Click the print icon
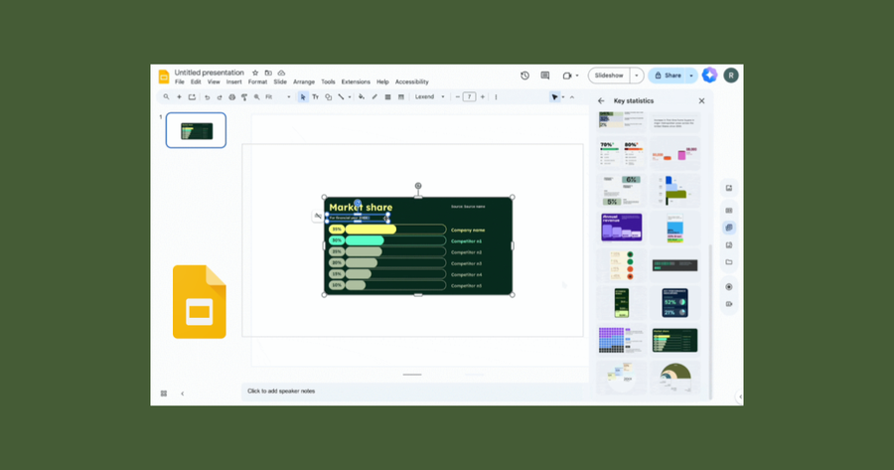Screen dimensions: 894x470 pyautogui.click(x=232, y=97)
